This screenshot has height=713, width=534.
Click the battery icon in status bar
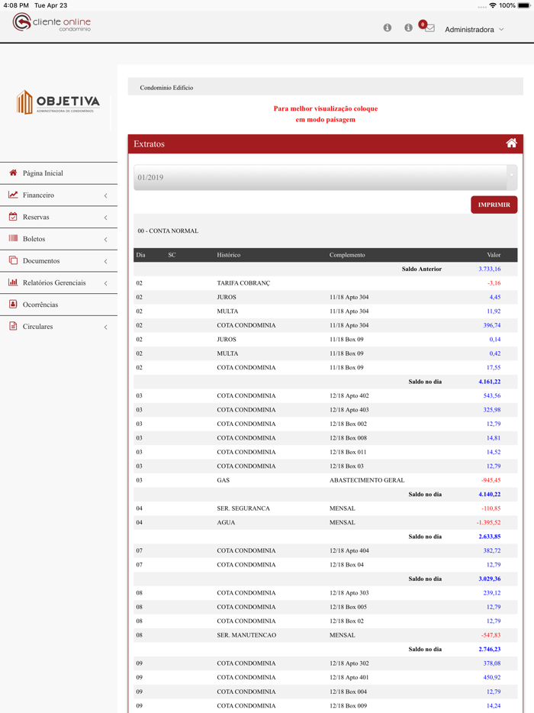[524, 5]
